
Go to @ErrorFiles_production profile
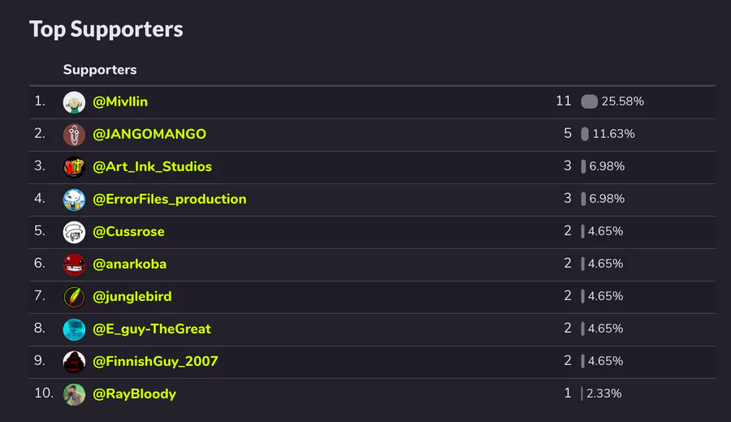pyautogui.click(x=169, y=199)
